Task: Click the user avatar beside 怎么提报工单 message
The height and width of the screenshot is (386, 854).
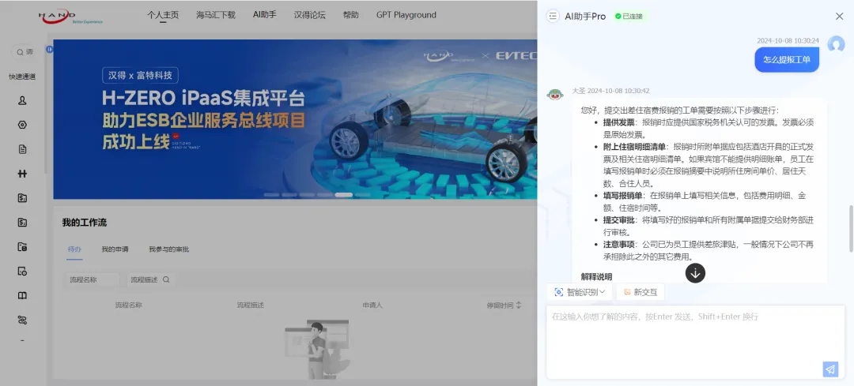Action: 836,44
